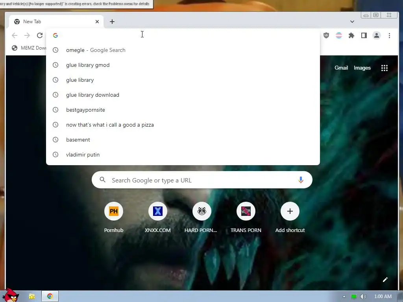The width and height of the screenshot is (403, 302).
Task: Select the New Tab tab
Action: [x=56, y=22]
